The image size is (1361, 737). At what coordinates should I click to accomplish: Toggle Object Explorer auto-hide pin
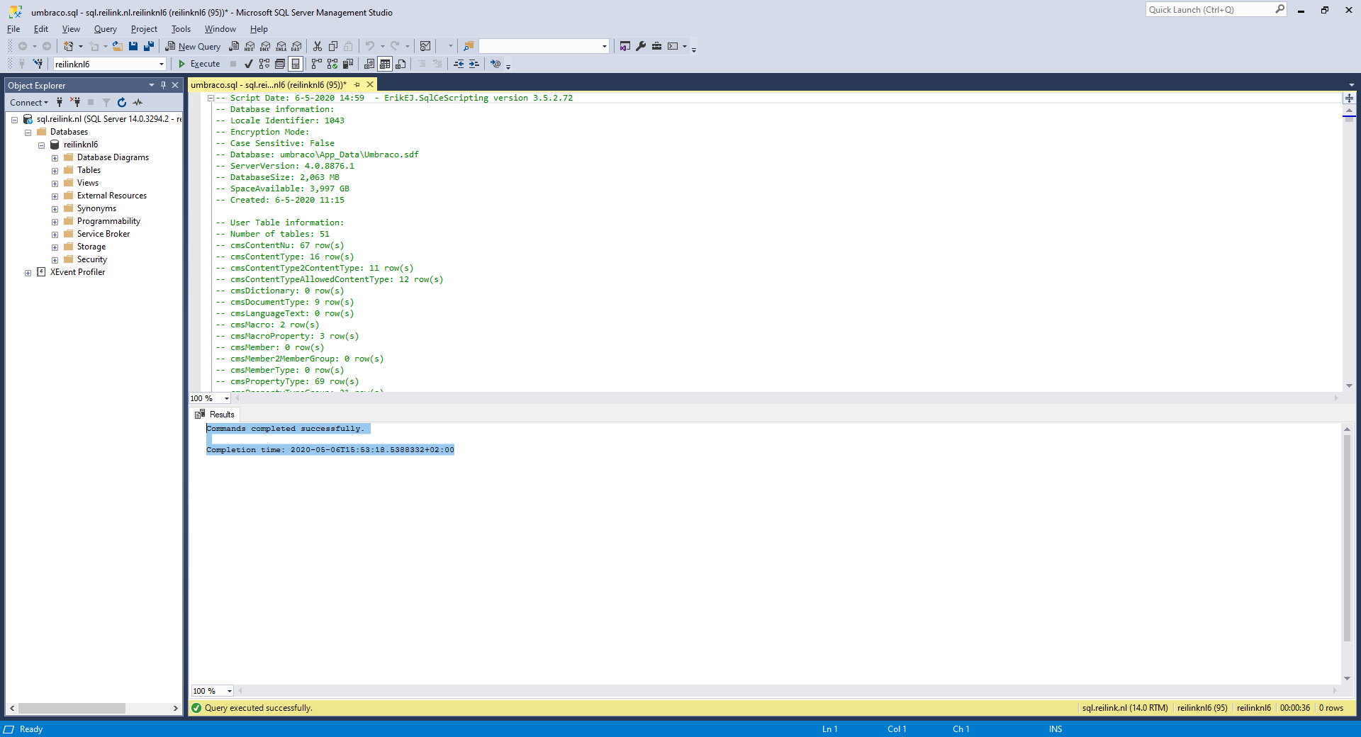[163, 85]
